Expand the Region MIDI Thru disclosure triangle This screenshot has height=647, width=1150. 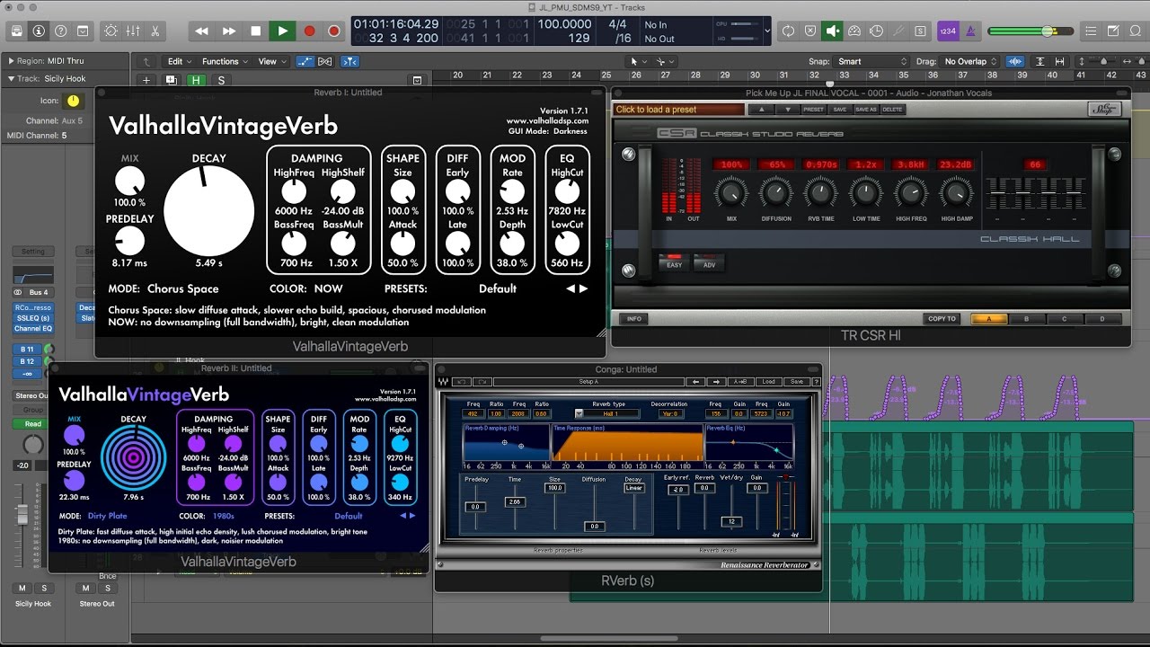pyautogui.click(x=11, y=61)
